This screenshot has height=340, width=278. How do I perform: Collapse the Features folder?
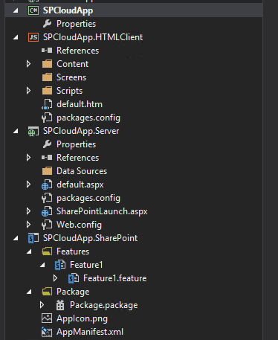tap(29, 251)
